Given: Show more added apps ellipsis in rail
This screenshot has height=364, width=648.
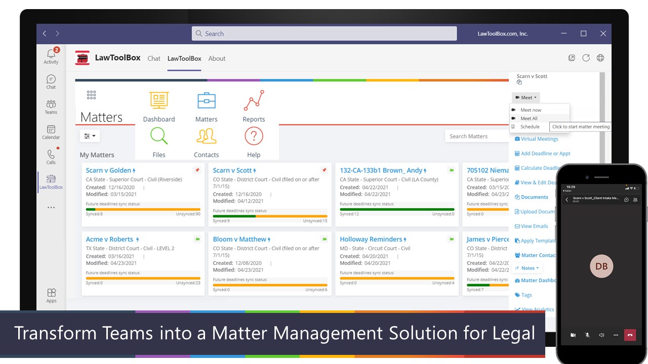Looking at the screenshot, I should pos(51,207).
